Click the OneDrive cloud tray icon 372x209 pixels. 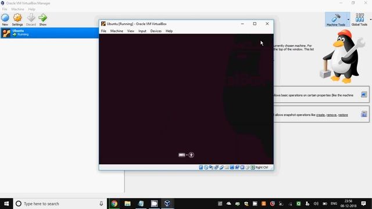[228, 204]
